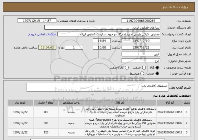The width and height of the screenshot is (198, 140).
Task: Click row 1 product name toilet paper 12 رولی
Action: point(120,112)
